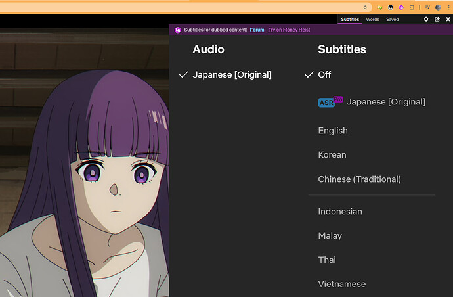Turn subtitles Off
Image resolution: width=453 pixels, height=297 pixels.
[x=324, y=75]
